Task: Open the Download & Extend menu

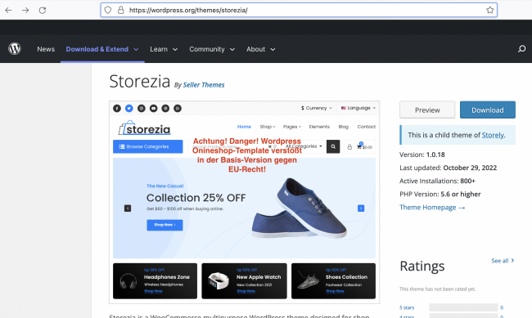Action: point(102,49)
